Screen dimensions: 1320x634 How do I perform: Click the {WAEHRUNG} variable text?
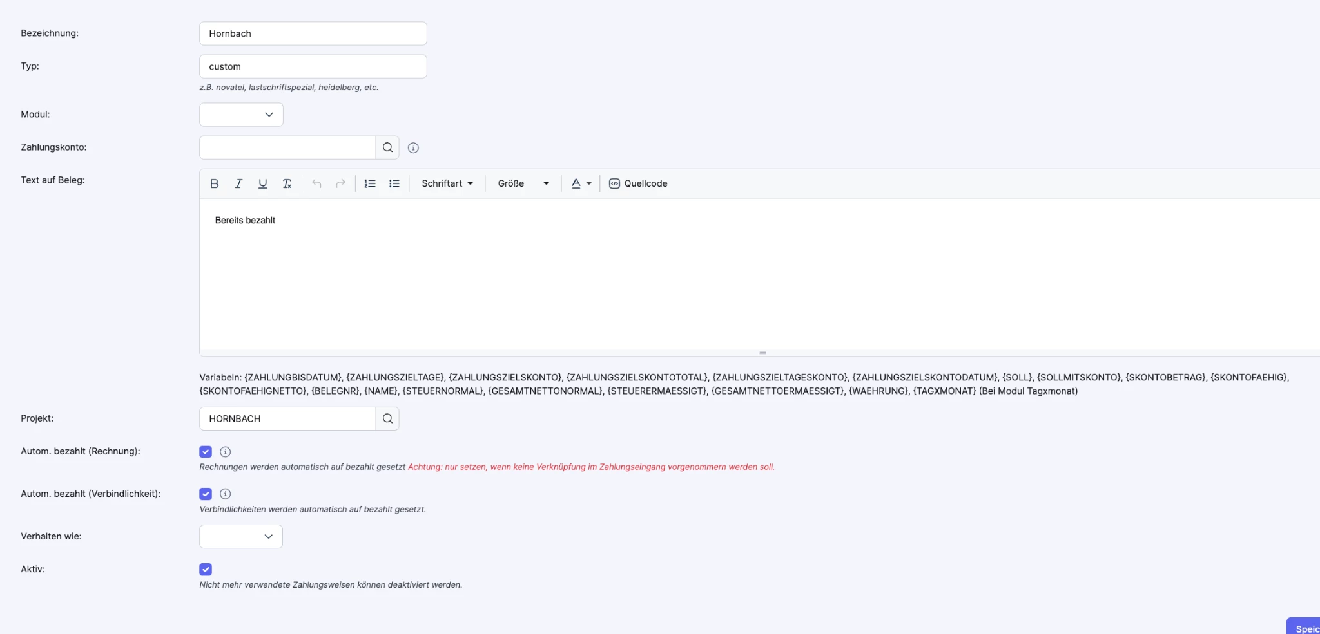[x=878, y=391]
